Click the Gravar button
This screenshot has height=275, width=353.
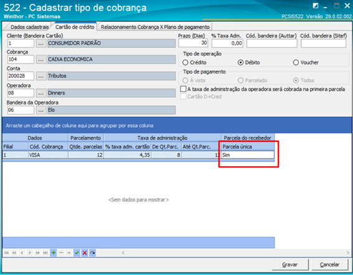289,265
